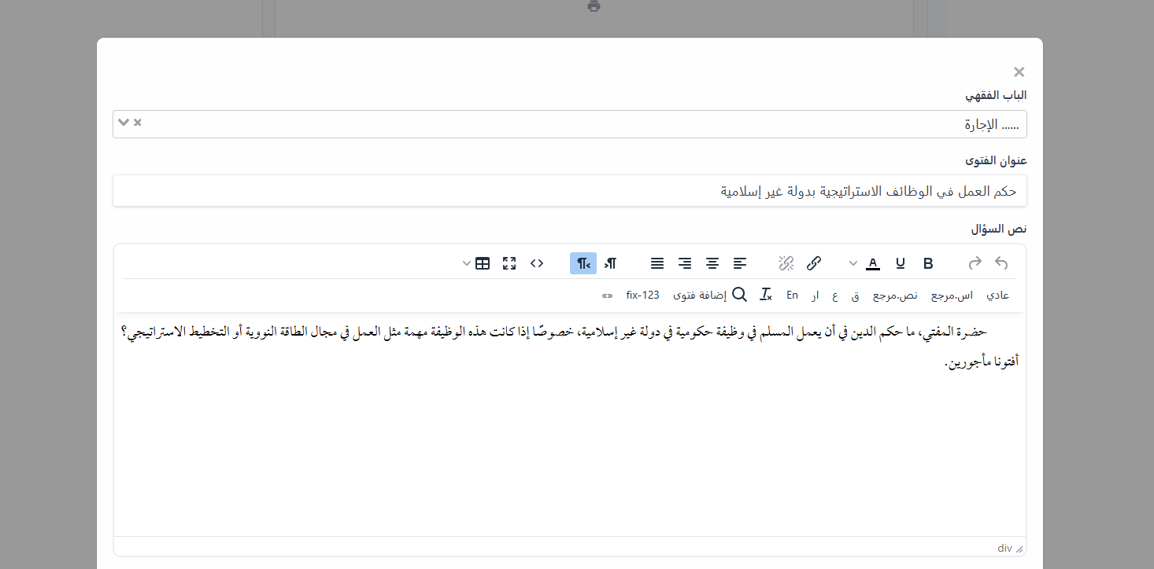This screenshot has height=569, width=1154.
Task: Toggle bold formatting
Action: [x=928, y=263]
